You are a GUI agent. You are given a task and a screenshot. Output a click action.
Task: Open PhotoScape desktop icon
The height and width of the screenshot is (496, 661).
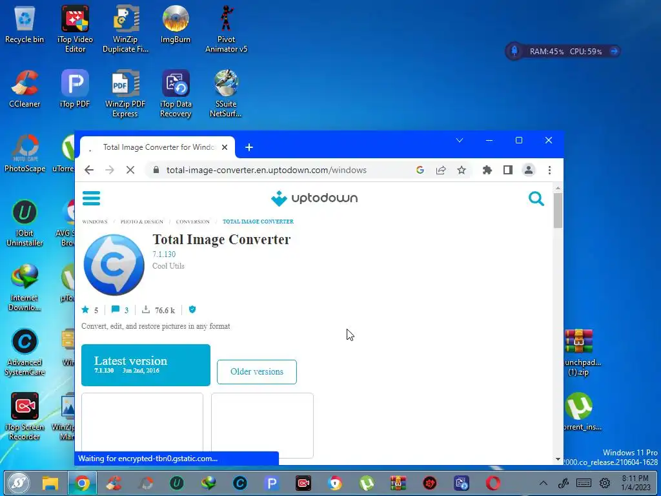pyautogui.click(x=25, y=154)
